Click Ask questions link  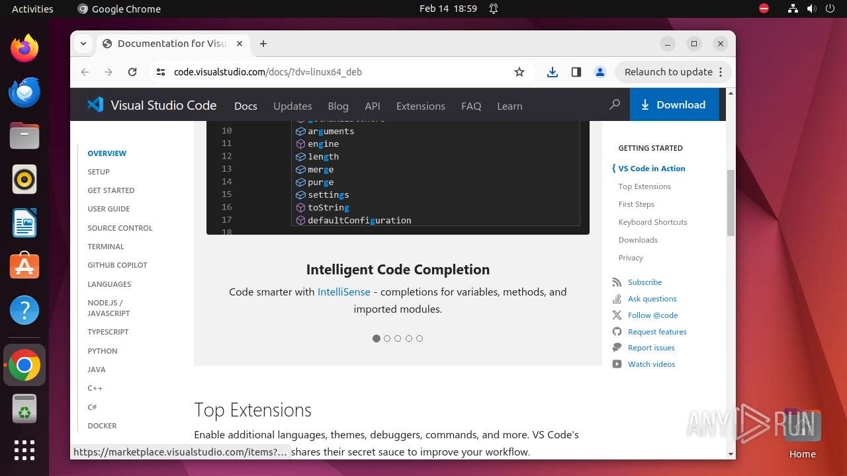645,299
